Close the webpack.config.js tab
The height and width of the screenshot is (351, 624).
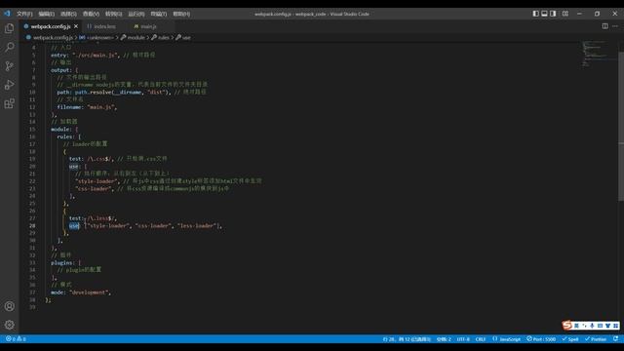click(76, 26)
